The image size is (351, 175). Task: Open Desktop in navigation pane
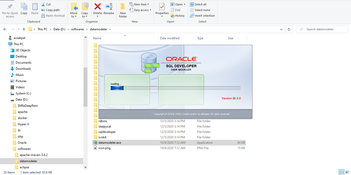click(21, 56)
